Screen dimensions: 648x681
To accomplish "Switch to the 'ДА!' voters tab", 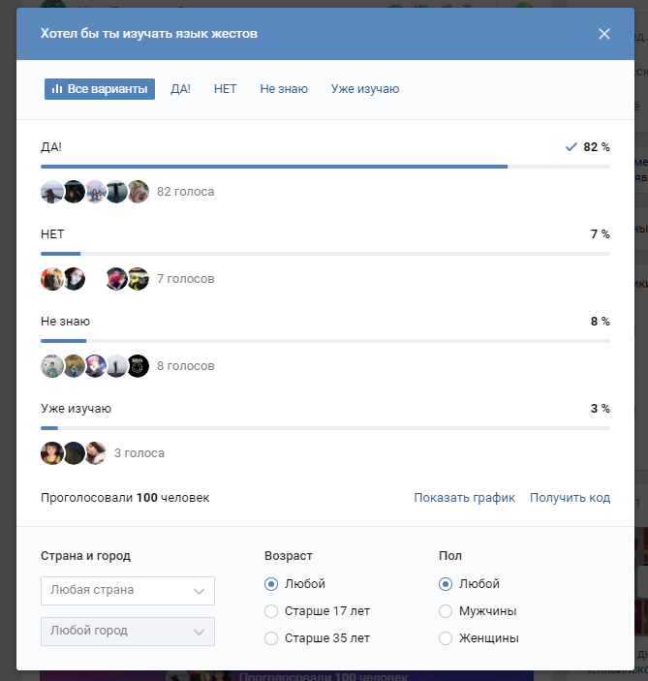I will click(x=180, y=89).
